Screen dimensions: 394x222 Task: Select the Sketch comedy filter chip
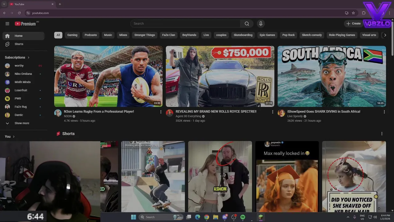click(x=312, y=35)
